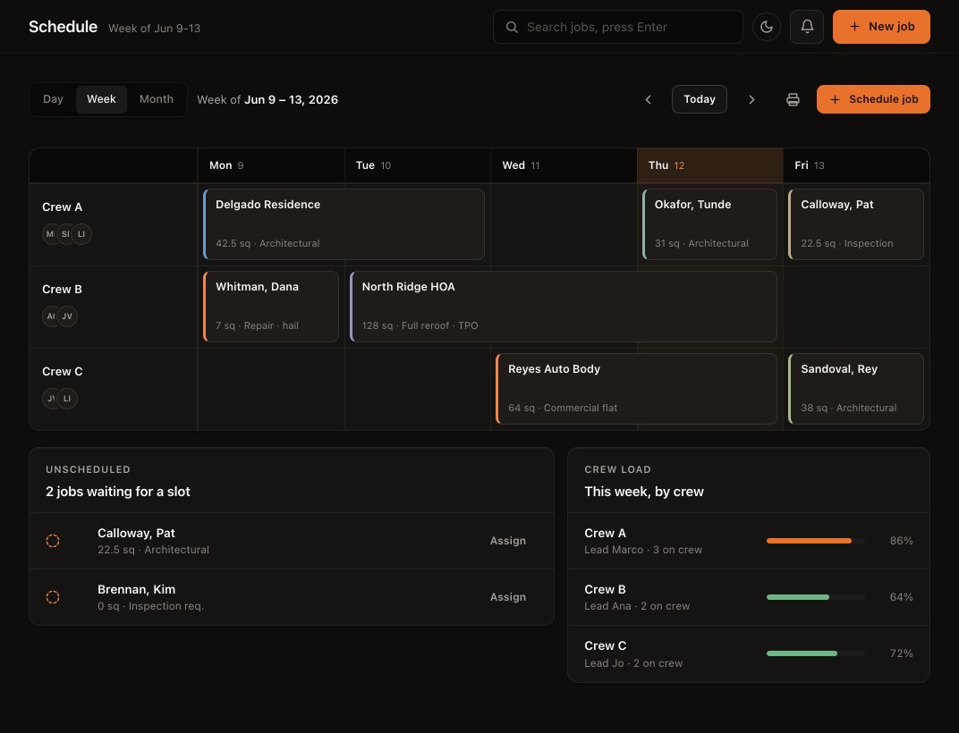Click the Schedule job button
The image size is (959, 733).
[x=873, y=99]
